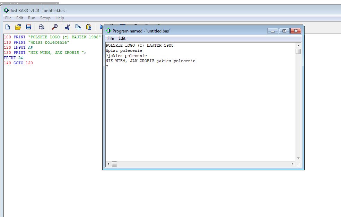Open the Run menu
341x217 pixels.
(x=32, y=18)
